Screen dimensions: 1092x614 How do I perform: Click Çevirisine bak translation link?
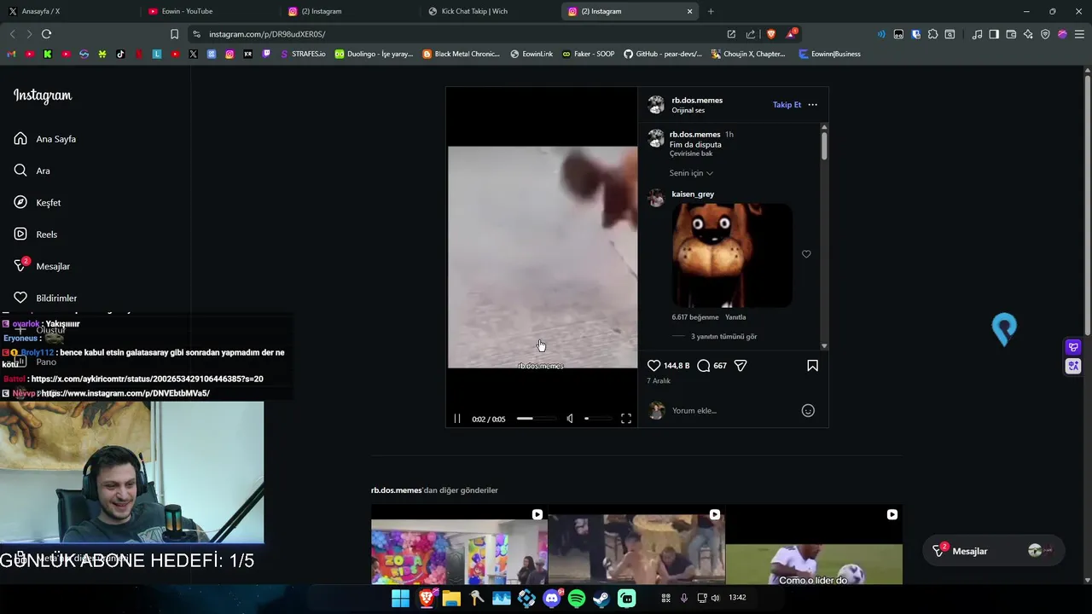click(x=691, y=153)
